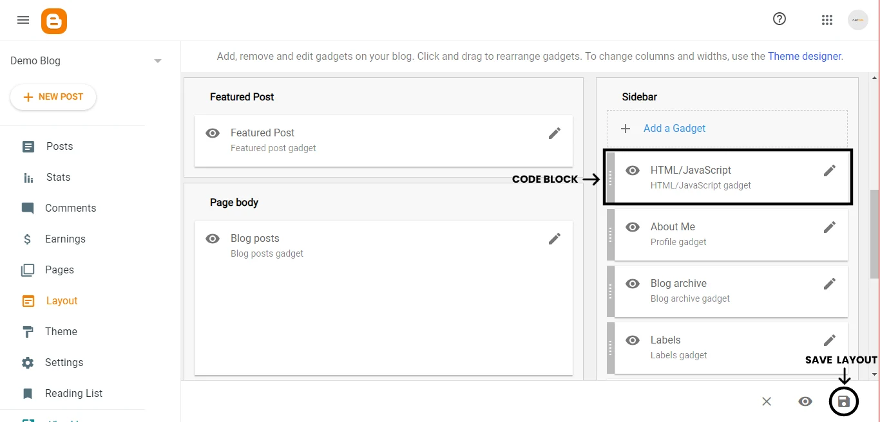Image resolution: width=880 pixels, height=422 pixels.
Task: Edit the Featured Post gadget pencil
Action: tap(555, 133)
